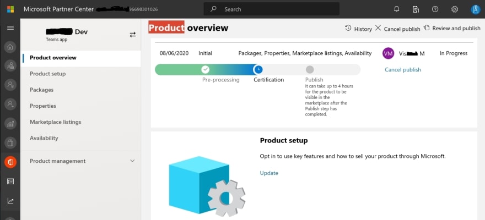Open the blue account profile avatar
This screenshot has height=220, width=485.
click(x=475, y=9)
